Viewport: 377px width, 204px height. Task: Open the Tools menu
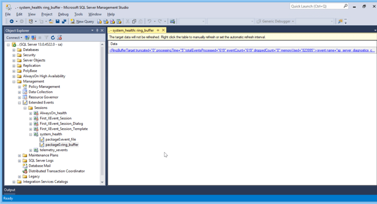coord(78,14)
